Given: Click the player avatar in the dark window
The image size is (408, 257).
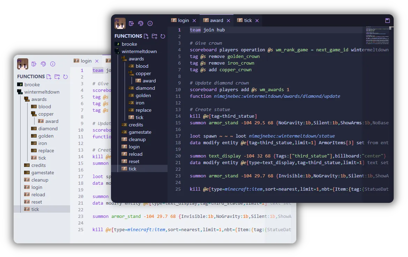Looking at the screenshot, I should pyautogui.click(x=120, y=23).
